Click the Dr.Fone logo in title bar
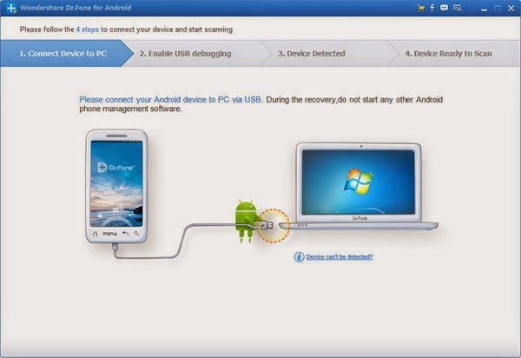The width and height of the screenshot is (521, 358). click(11, 9)
